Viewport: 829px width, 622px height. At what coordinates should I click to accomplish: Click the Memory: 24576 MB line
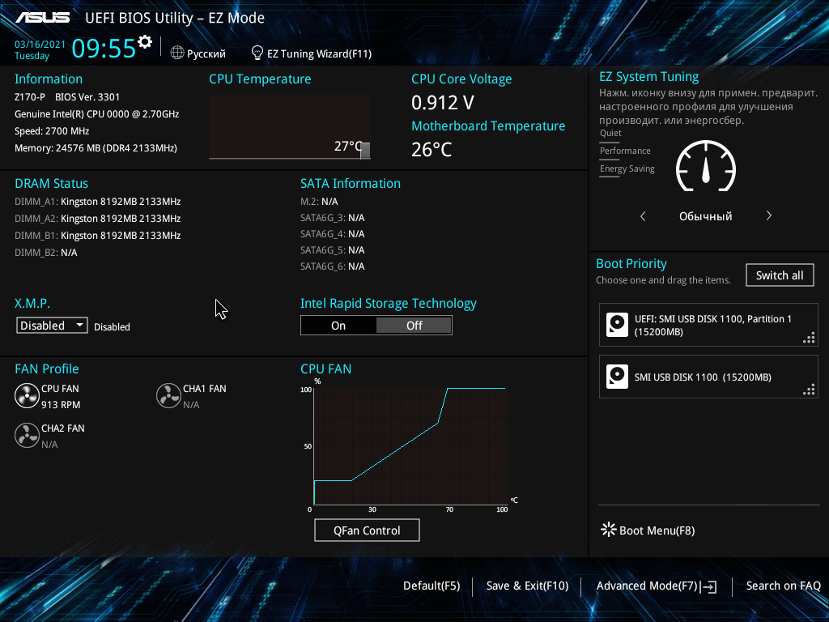coord(96,148)
